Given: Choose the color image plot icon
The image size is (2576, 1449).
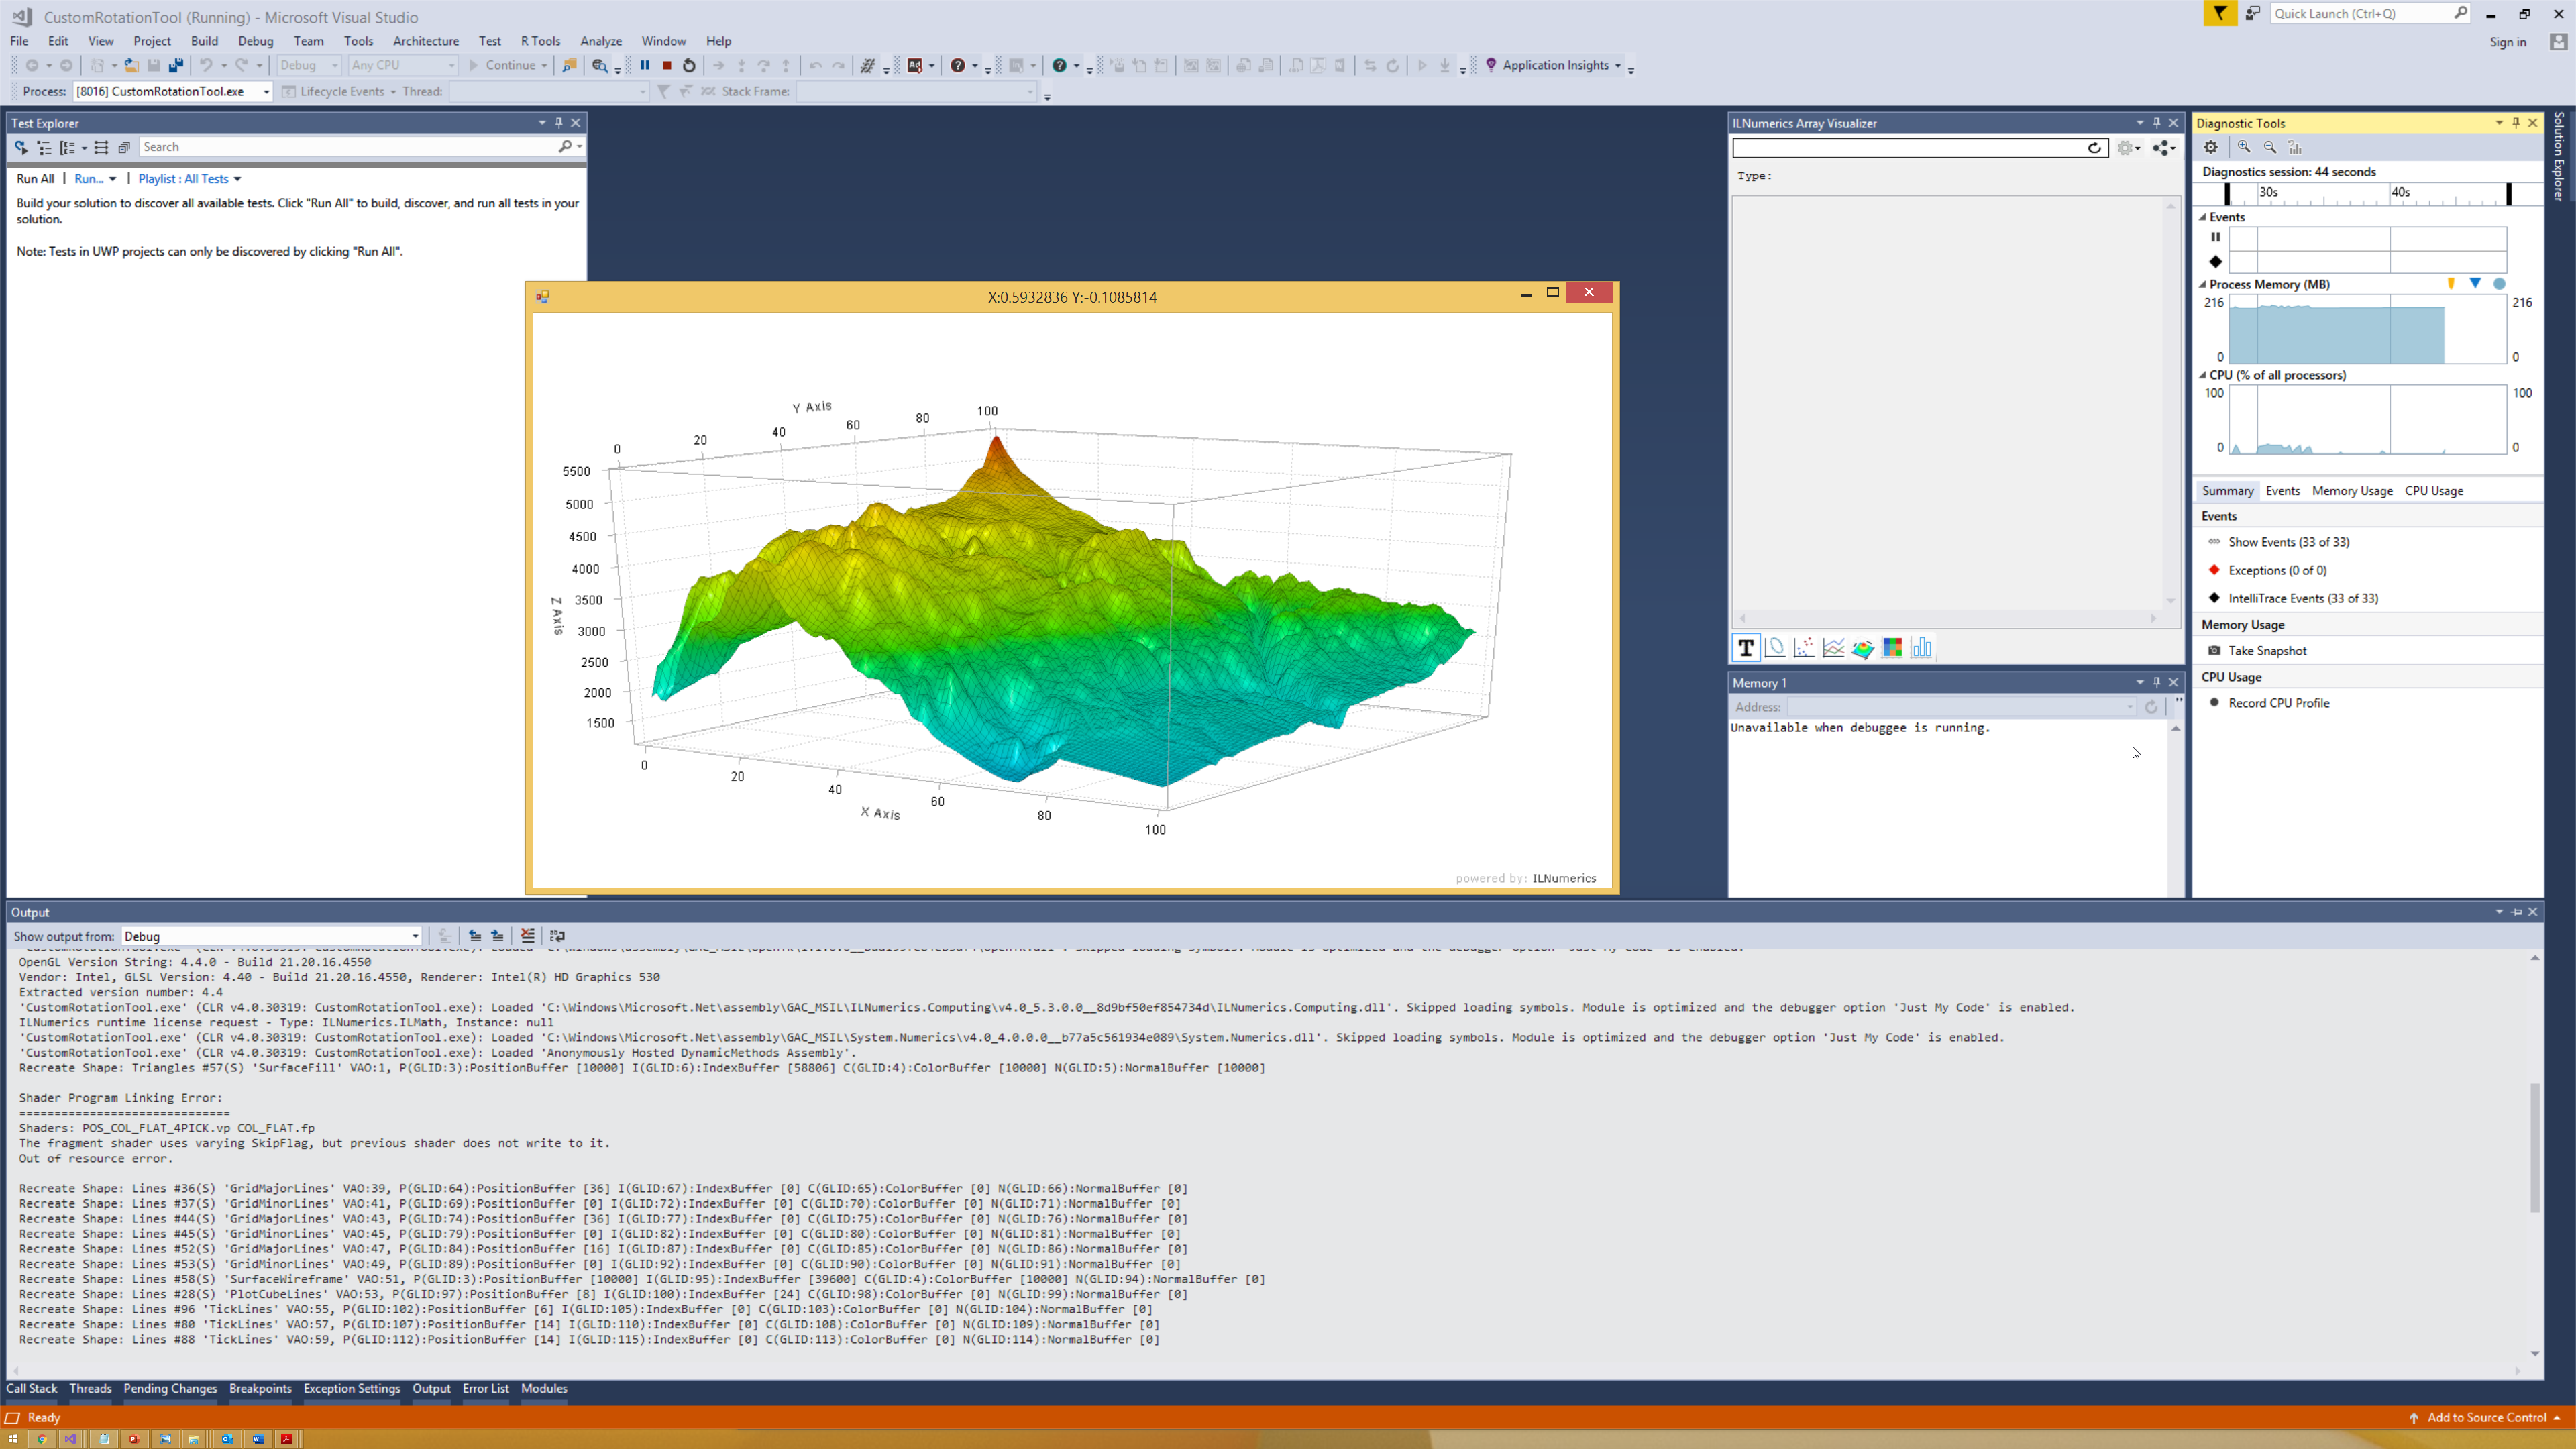Looking at the screenshot, I should pos(1892,648).
